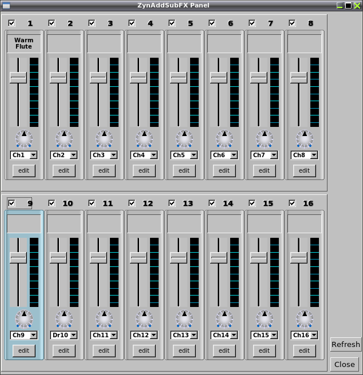This screenshot has width=363, height=375.
Task: Minimize the ZynAddSubFX Panel window
Action: coord(340,5)
